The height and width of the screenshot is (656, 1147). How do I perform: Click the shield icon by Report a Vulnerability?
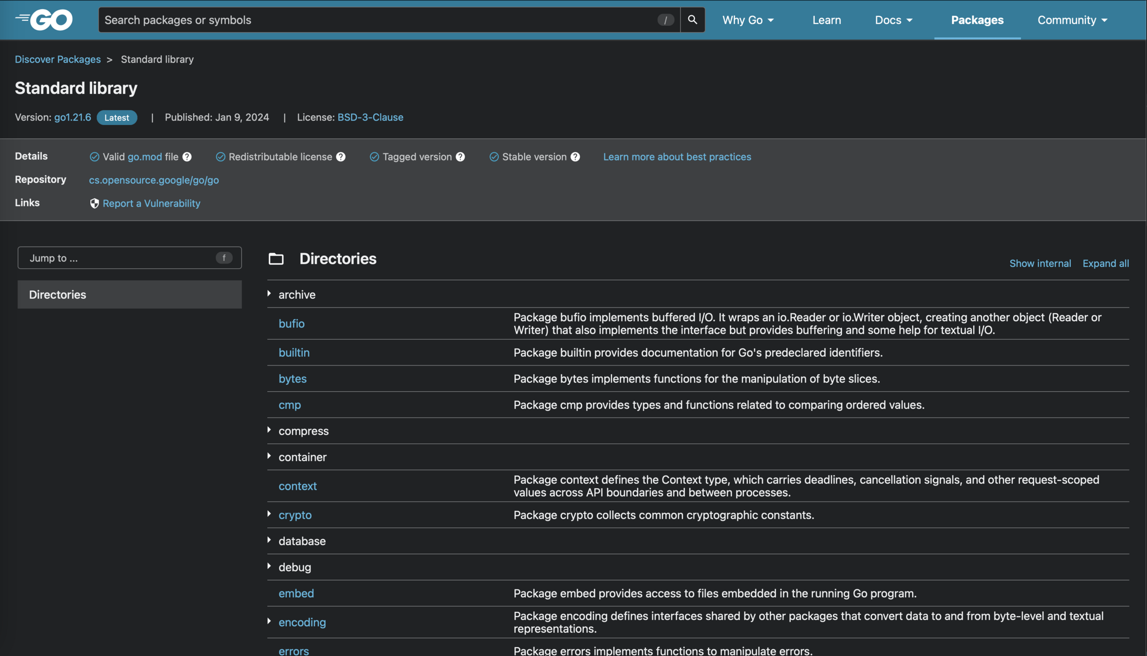click(94, 203)
